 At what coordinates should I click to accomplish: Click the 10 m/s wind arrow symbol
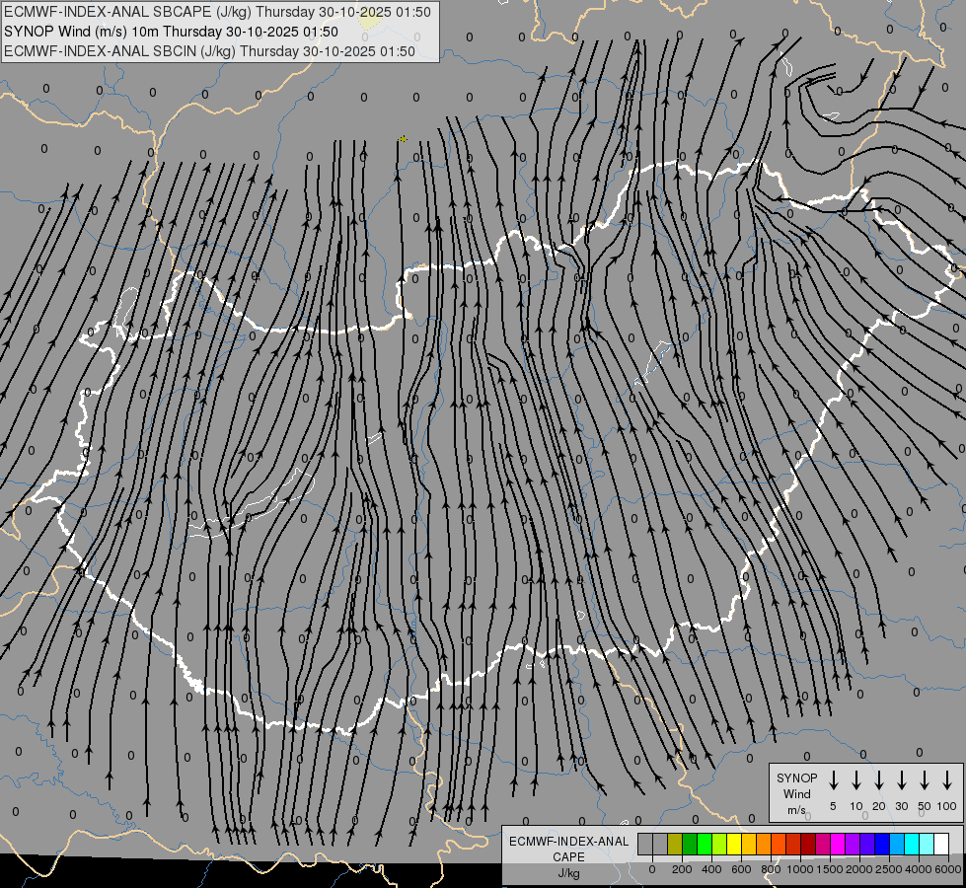(855, 780)
